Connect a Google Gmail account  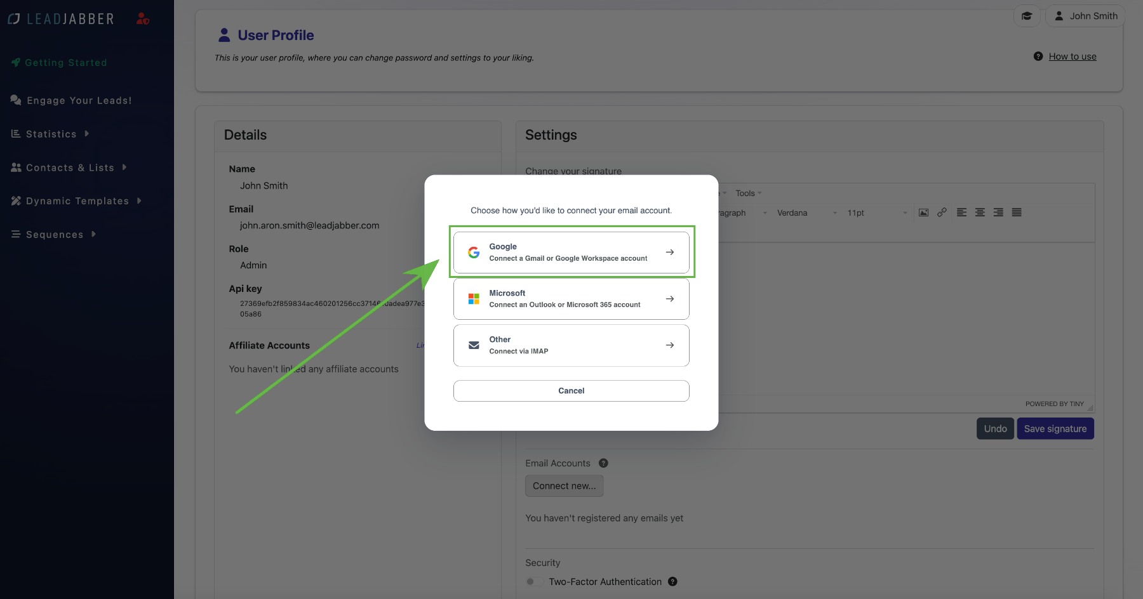coord(571,253)
